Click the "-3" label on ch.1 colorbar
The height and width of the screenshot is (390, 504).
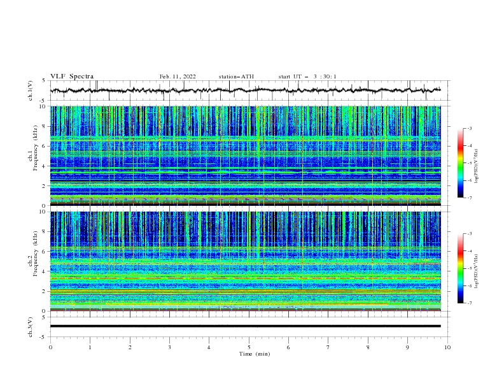[470, 128]
